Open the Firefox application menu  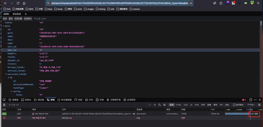pyautogui.click(x=258, y=3)
